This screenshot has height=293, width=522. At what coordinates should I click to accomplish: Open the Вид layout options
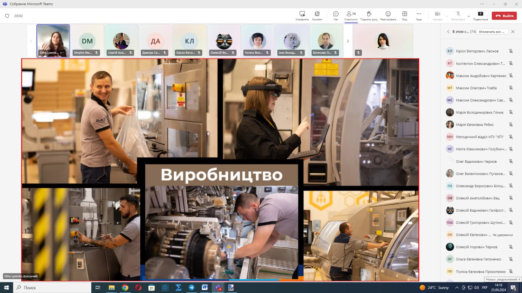[x=405, y=15]
